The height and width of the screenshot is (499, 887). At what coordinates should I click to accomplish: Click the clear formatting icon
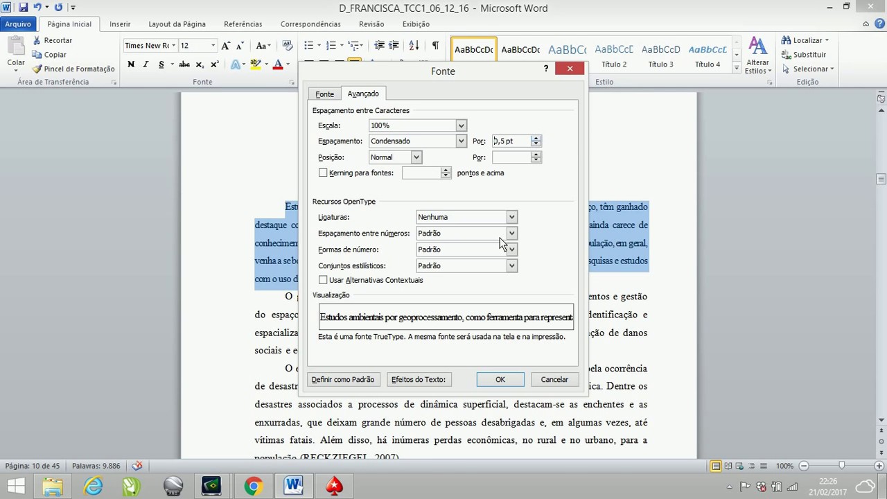(x=288, y=46)
